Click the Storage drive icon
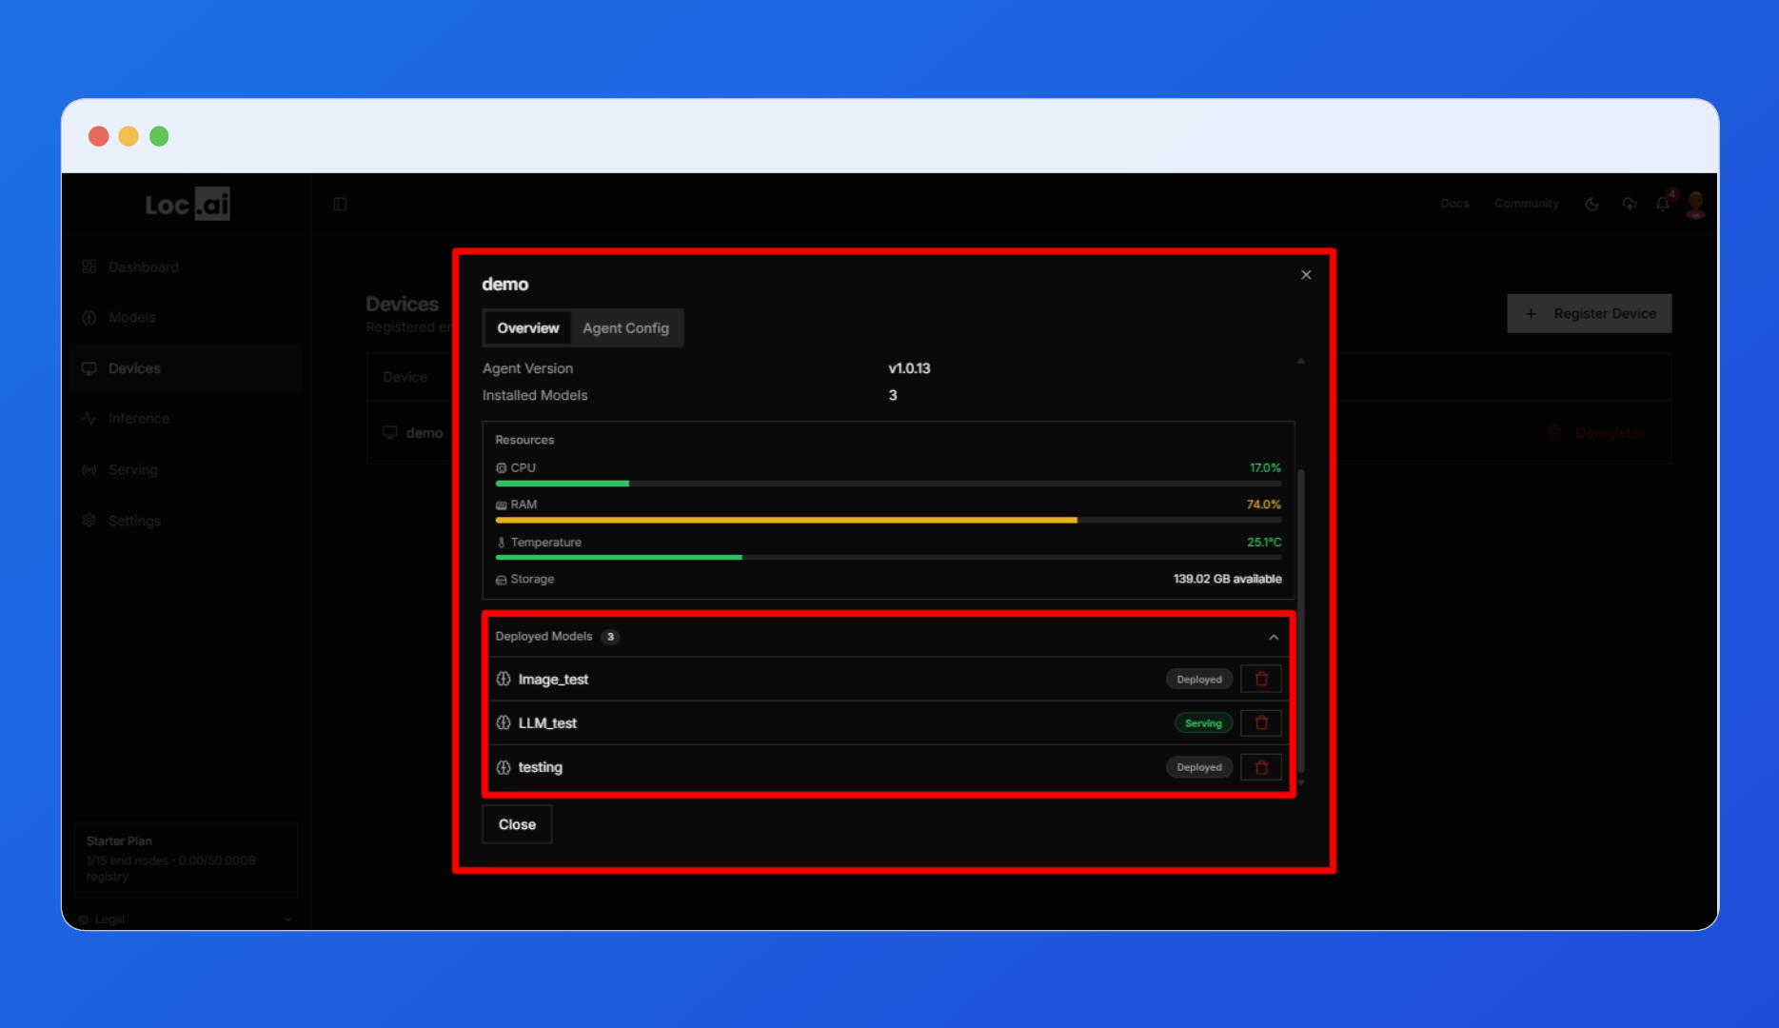 (x=502, y=580)
